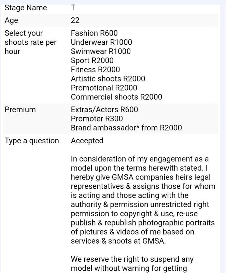The image size is (226, 273).
Task: Click the Stage Name label
Action: pyautogui.click(x=26, y=8)
